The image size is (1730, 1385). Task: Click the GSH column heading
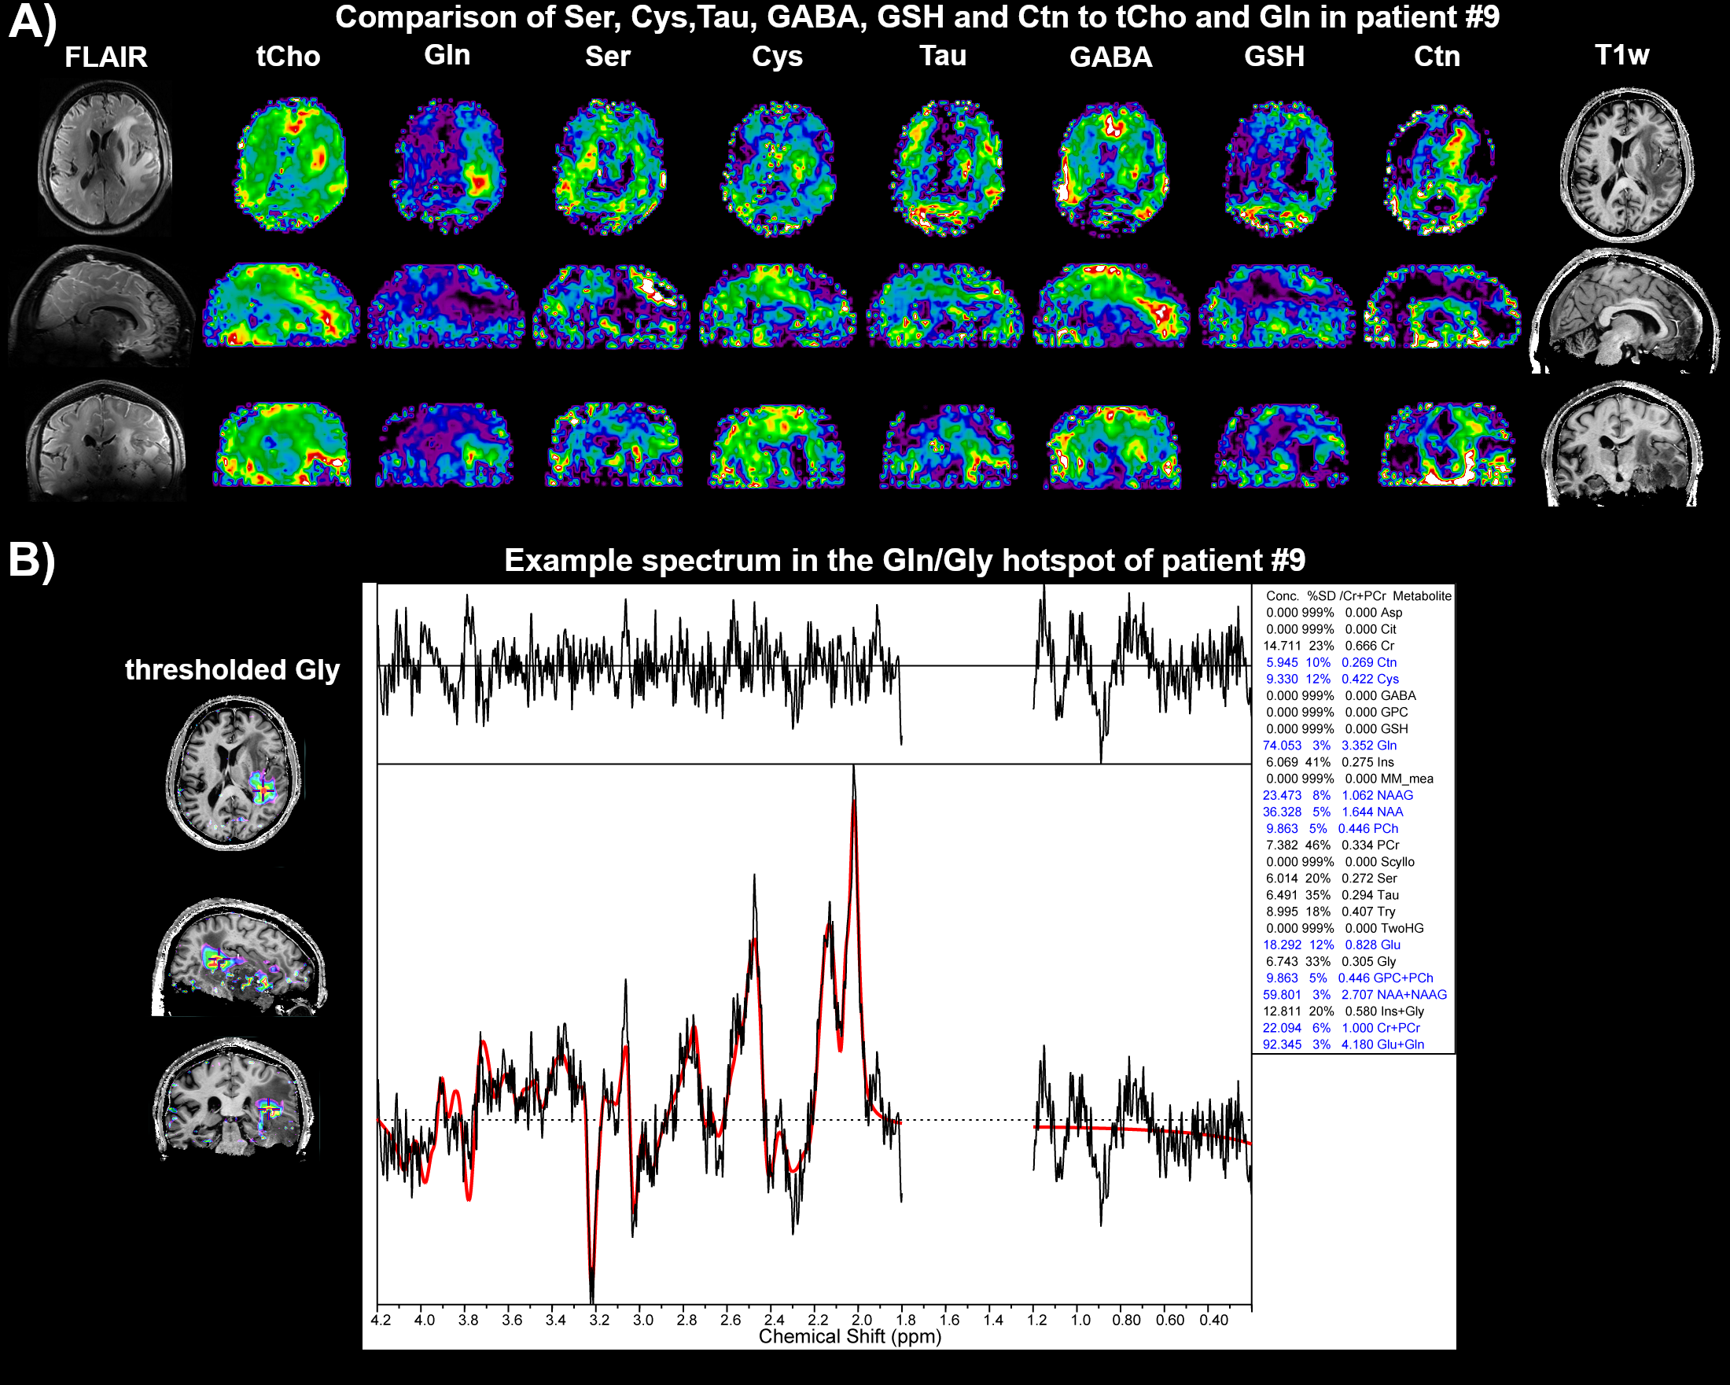[x=1273, y=56]
